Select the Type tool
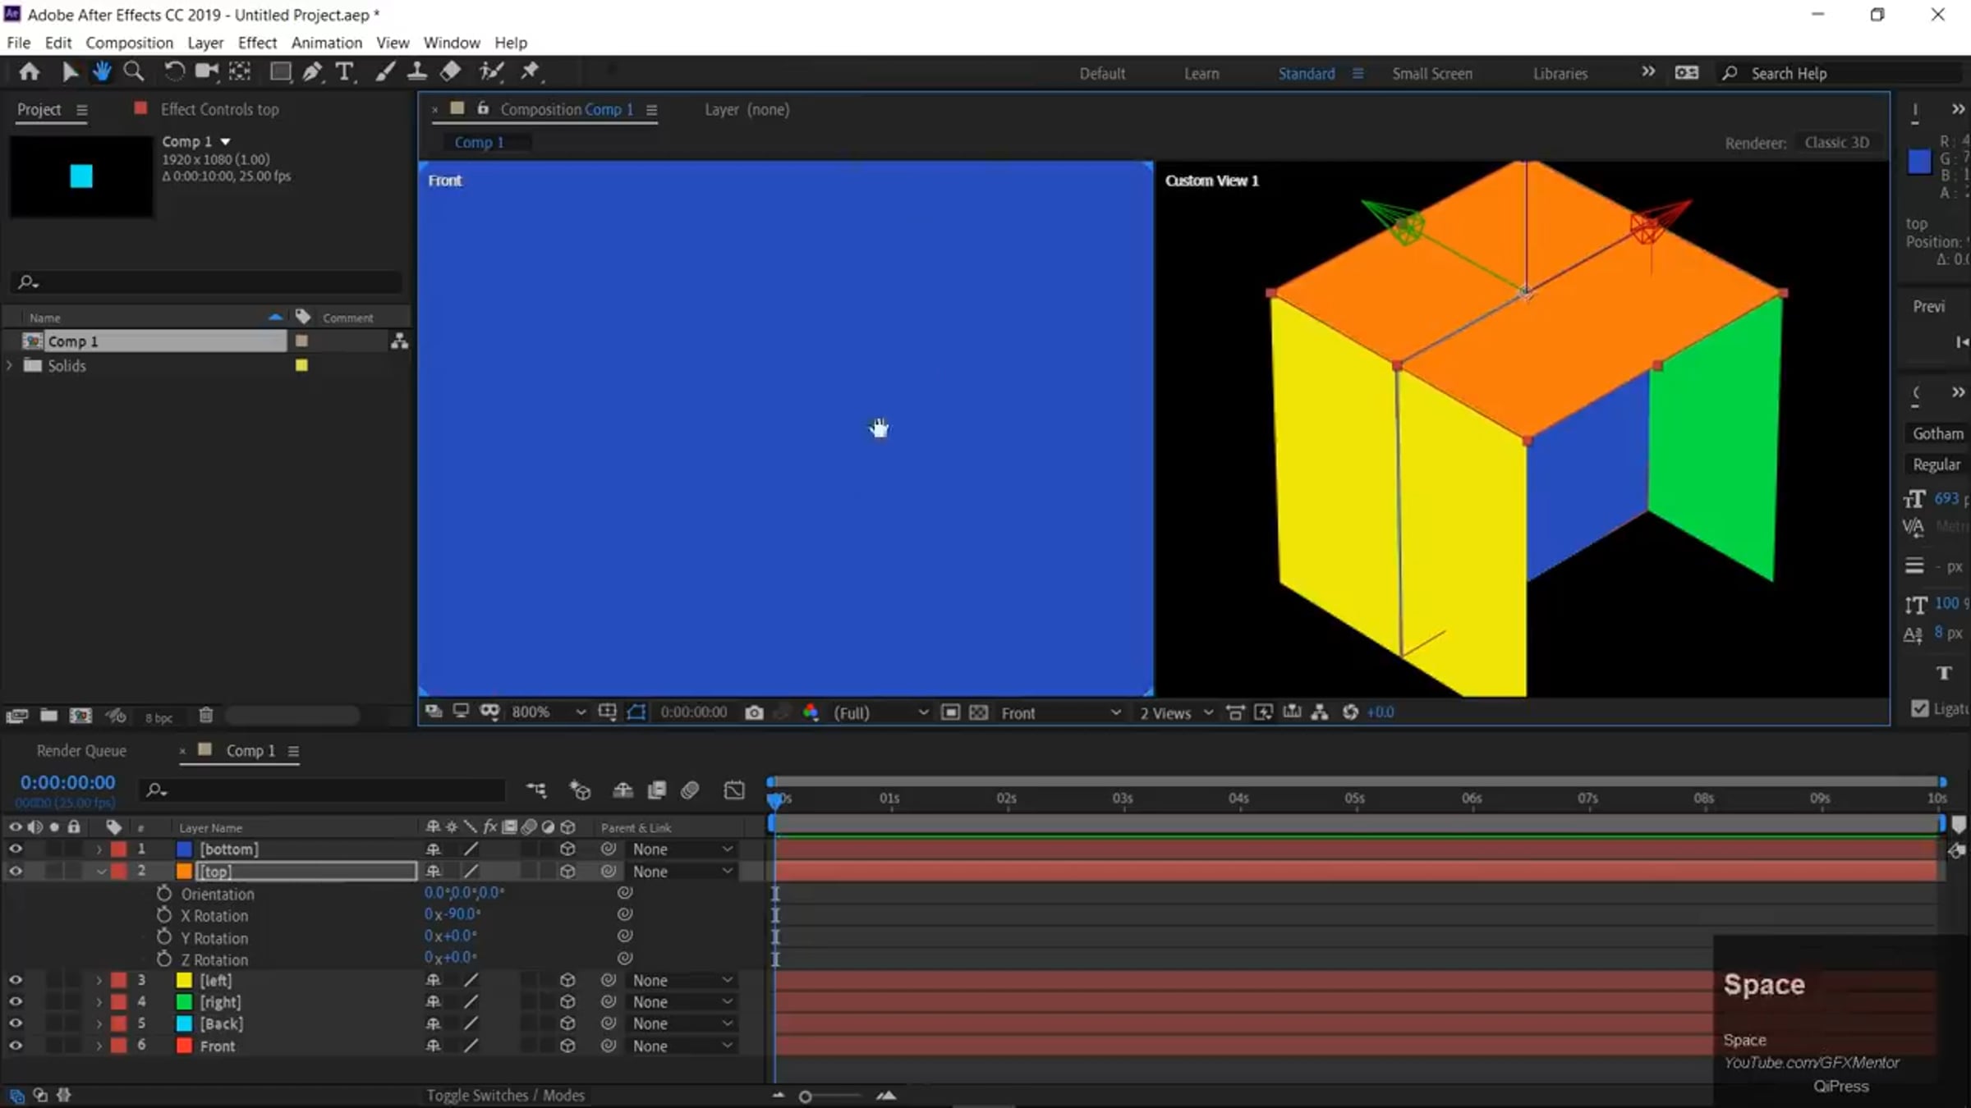The image size is (1971, 1108). click(345, 72)
